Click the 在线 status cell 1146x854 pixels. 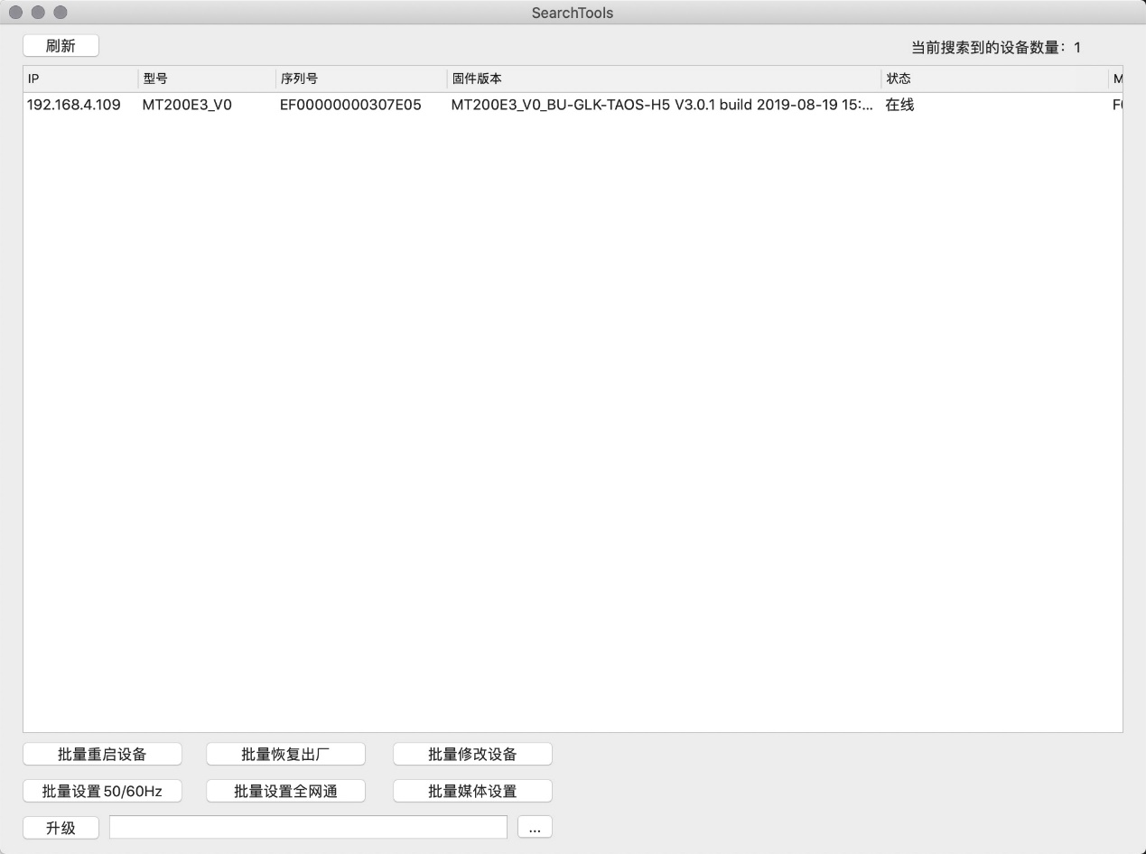(x=899, y=105)
